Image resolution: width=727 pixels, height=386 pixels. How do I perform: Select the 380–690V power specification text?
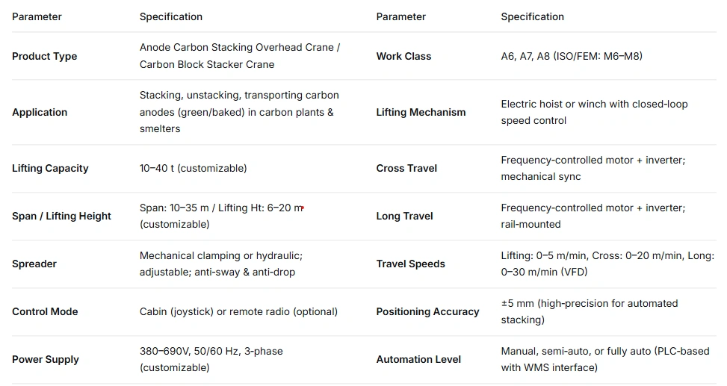(x=211, y=351)
